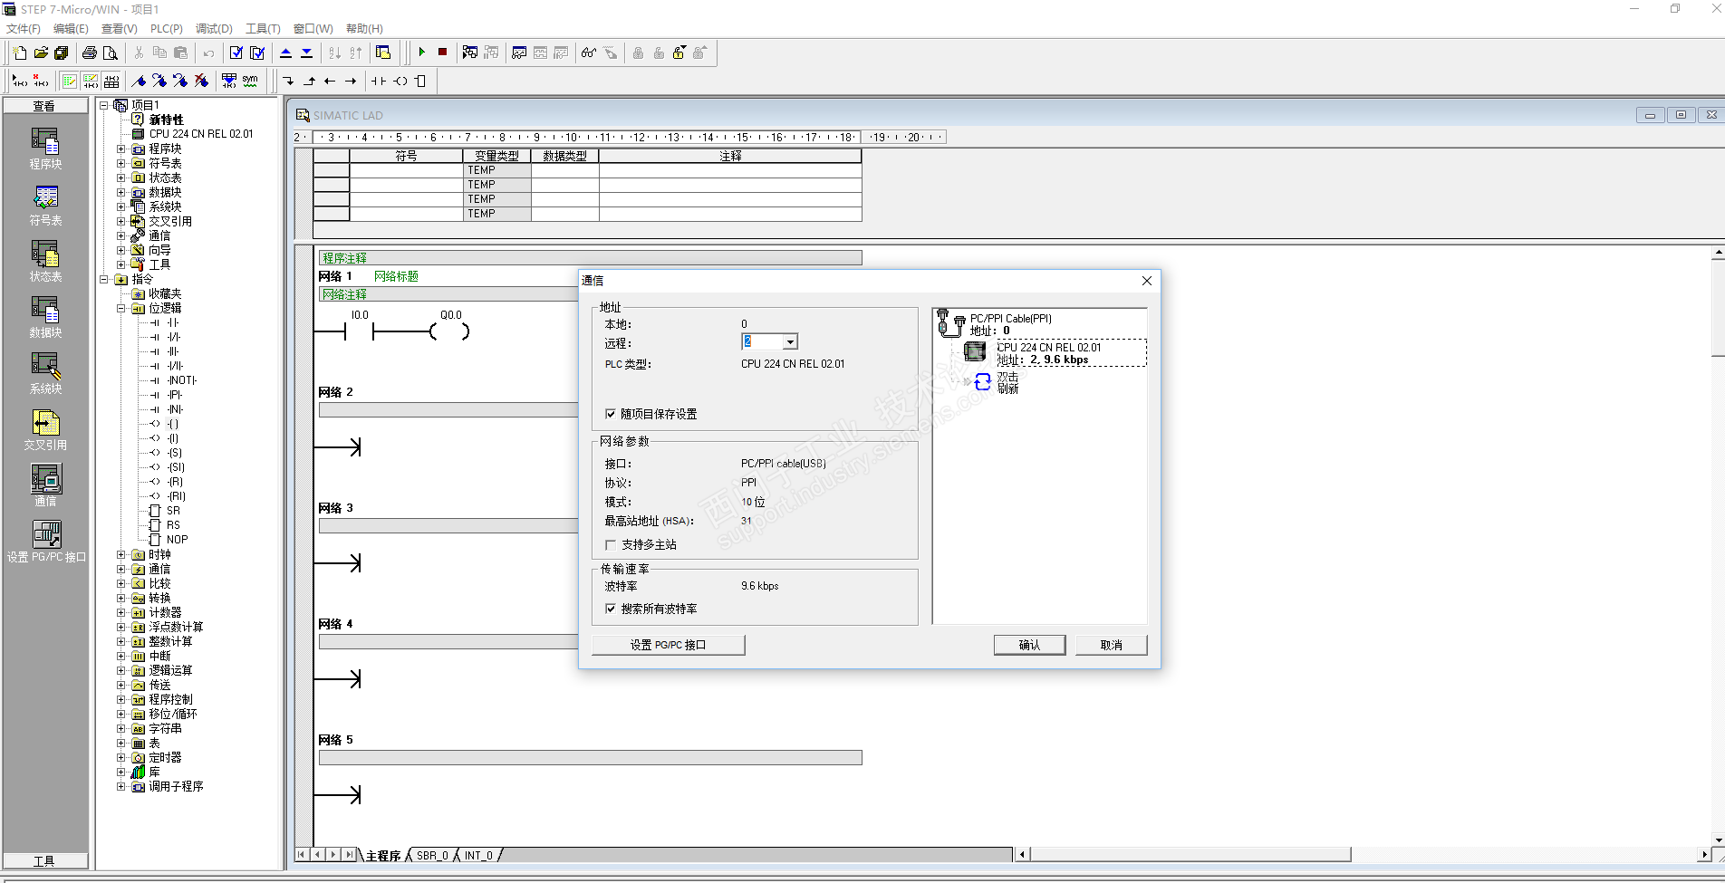
Task: Click 设置 PG/PC 接口 icon in navigation bar
Action: coord(46,542)
